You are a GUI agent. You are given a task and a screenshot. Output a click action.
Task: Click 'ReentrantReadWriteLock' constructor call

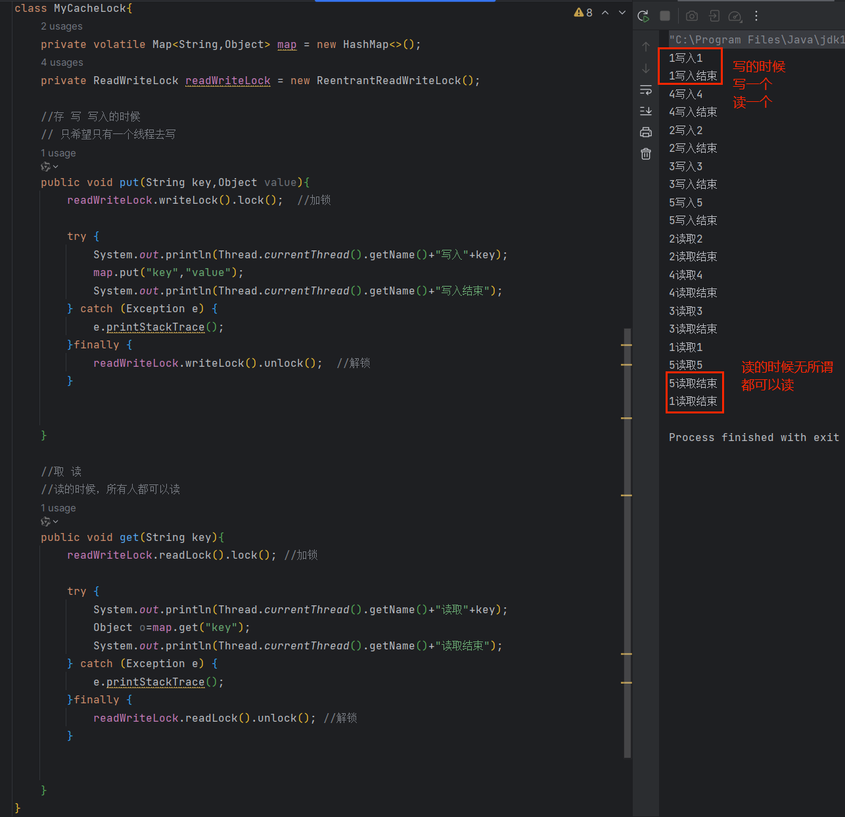click(389, 81)
